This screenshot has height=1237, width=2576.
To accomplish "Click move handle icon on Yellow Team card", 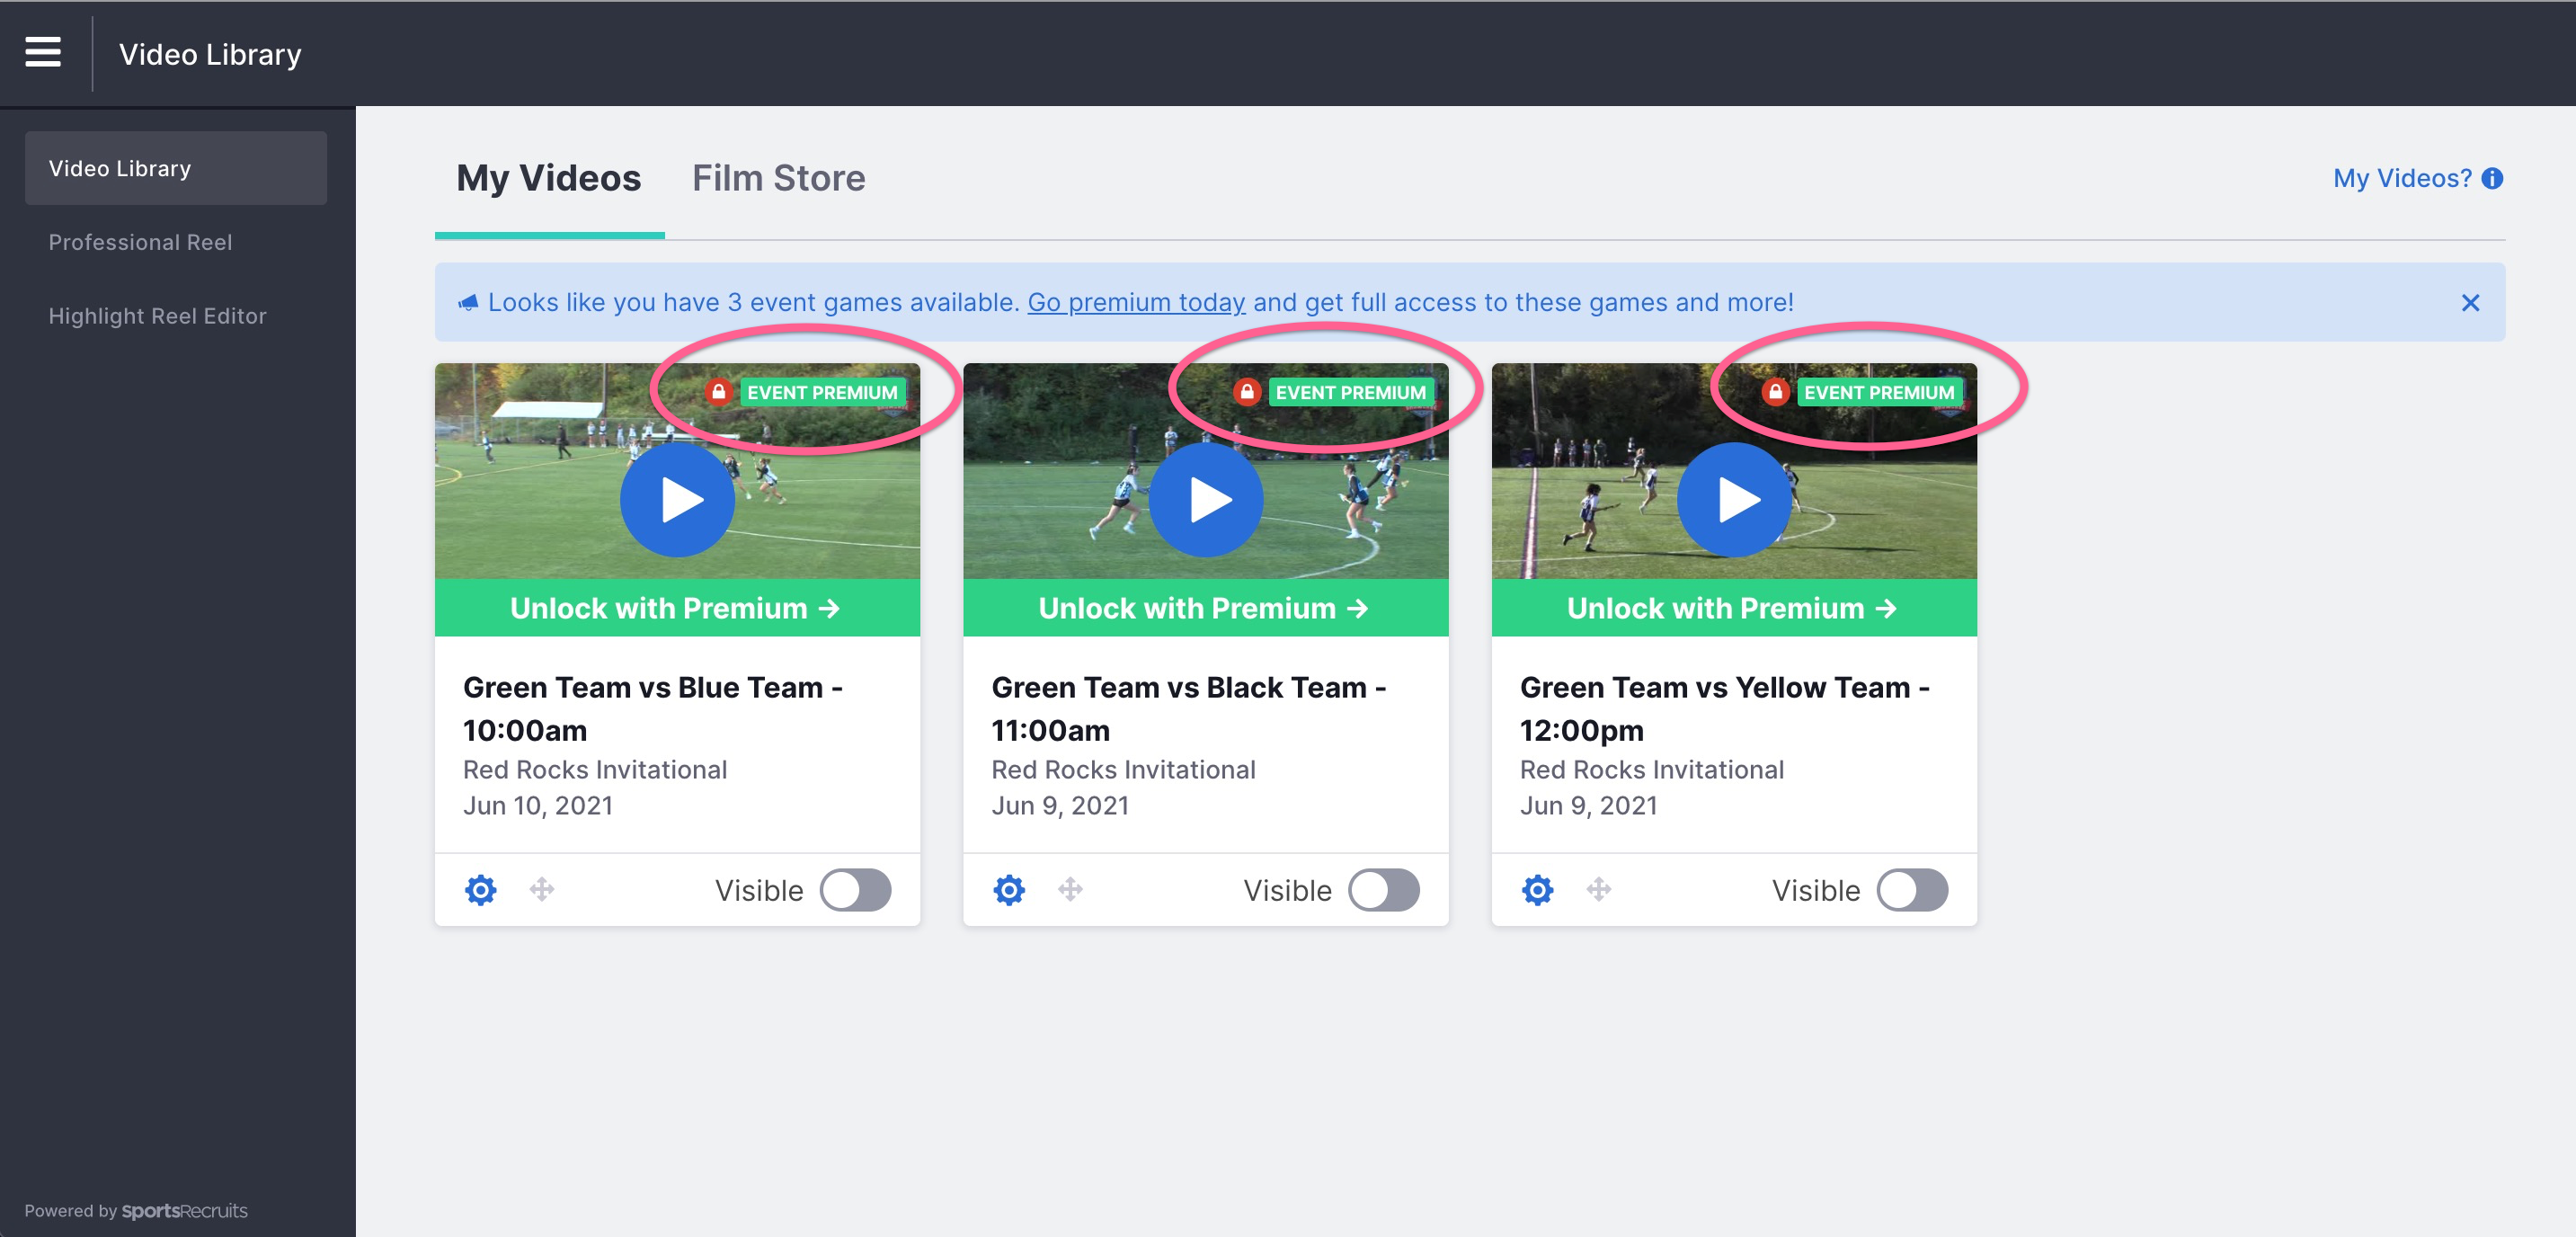I will click(x=1599, y=888).
